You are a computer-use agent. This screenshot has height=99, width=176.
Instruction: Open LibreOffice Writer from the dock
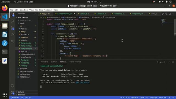tap(5, 34)
